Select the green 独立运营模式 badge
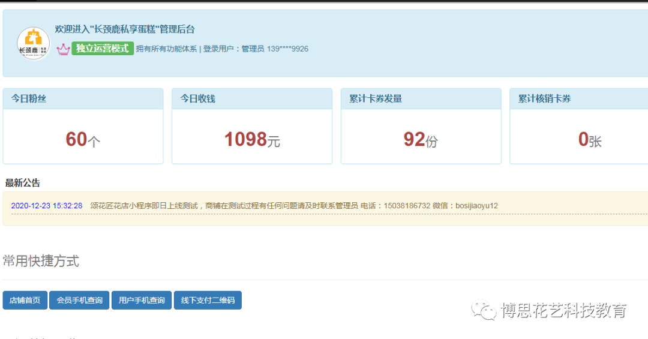Viewport: 648px width, 339px height. tap(103, 49)
